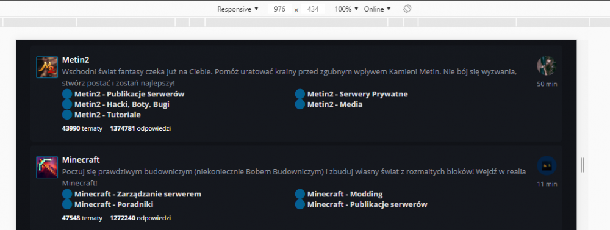Open Metin2 - Hacki, Boty, Bugi subforum

tap(122, 105)
